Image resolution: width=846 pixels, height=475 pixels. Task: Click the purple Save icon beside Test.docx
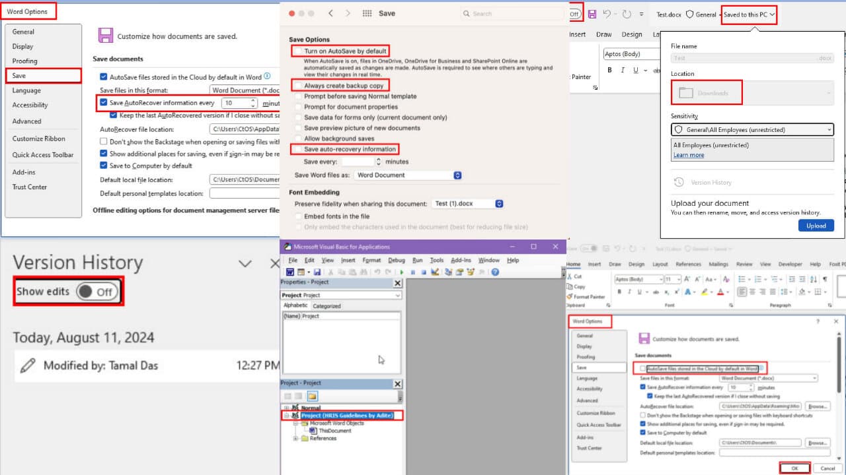(592, 14)
